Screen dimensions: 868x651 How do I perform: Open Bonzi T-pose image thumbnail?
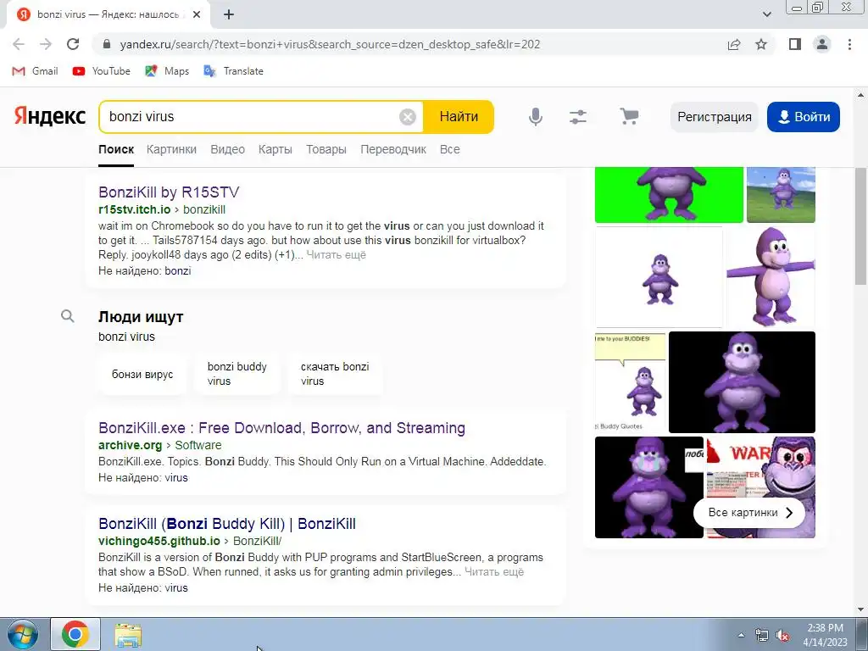(x=771, y=277)
